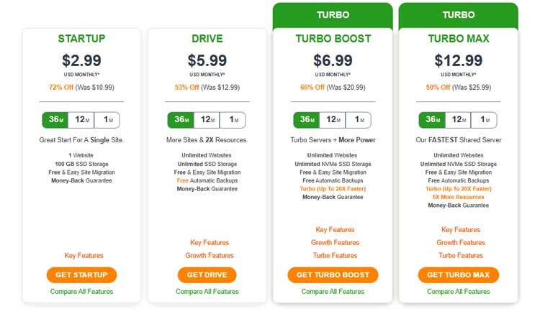540x309 pixels.
Task: Click the Get Startup button
Action: (81, 275)
